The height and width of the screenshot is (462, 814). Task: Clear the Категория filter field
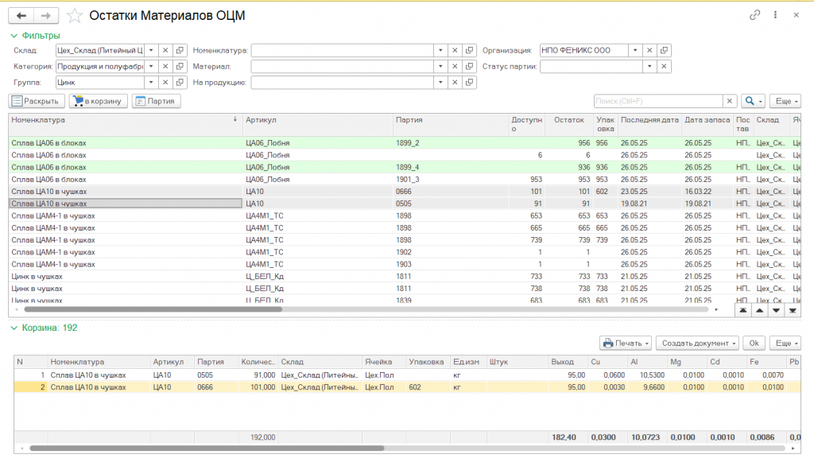[165, 67]
